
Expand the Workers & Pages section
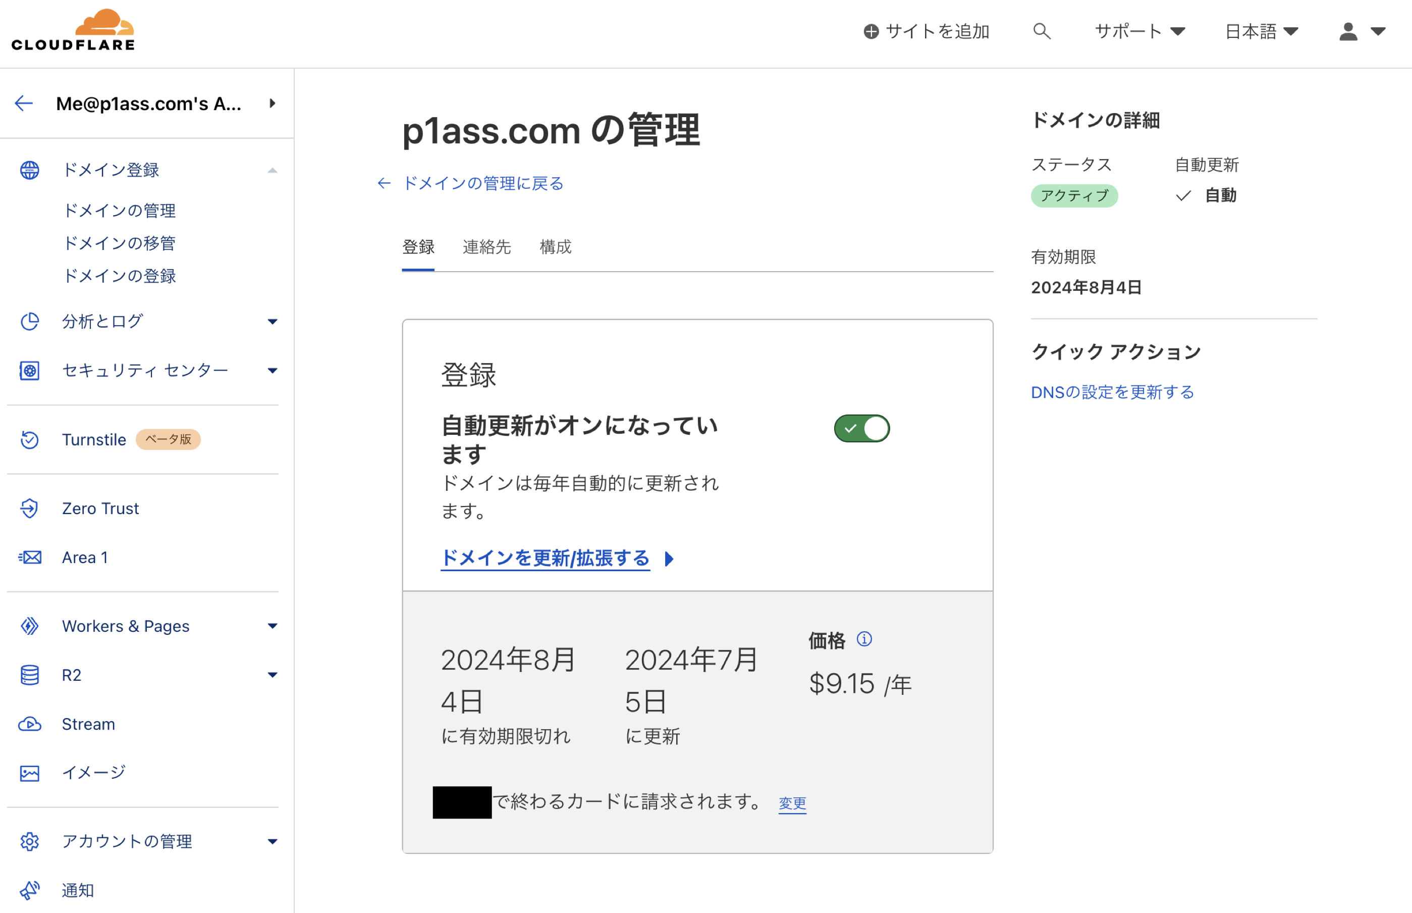(x=272, y=626)
